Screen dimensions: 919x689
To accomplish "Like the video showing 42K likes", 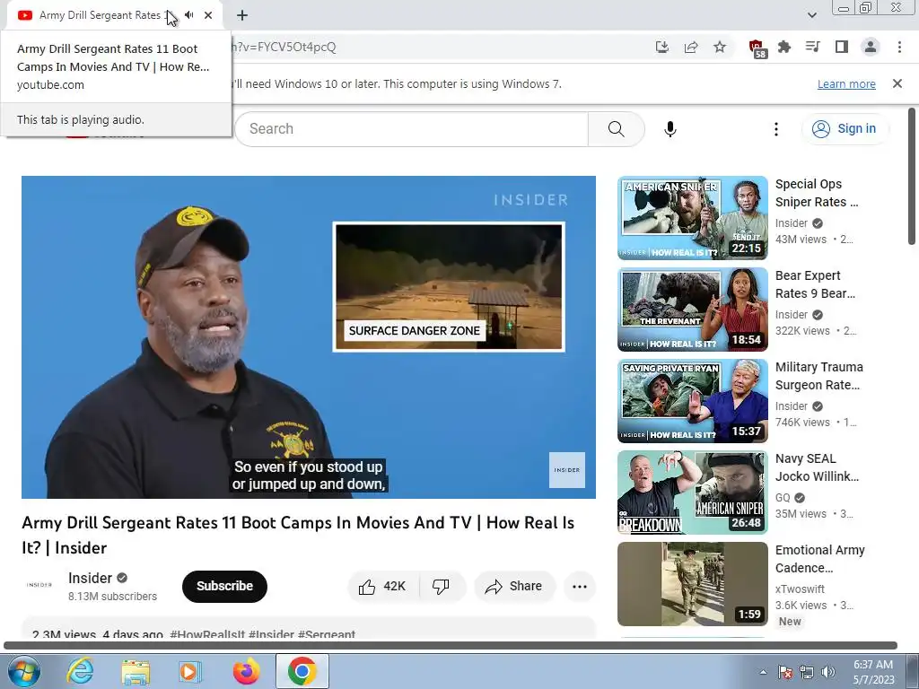I will [383, 587].
